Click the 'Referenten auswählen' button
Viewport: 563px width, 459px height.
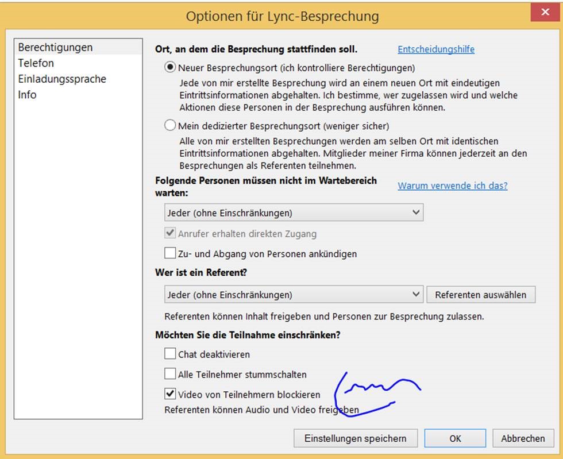[481, 295]
